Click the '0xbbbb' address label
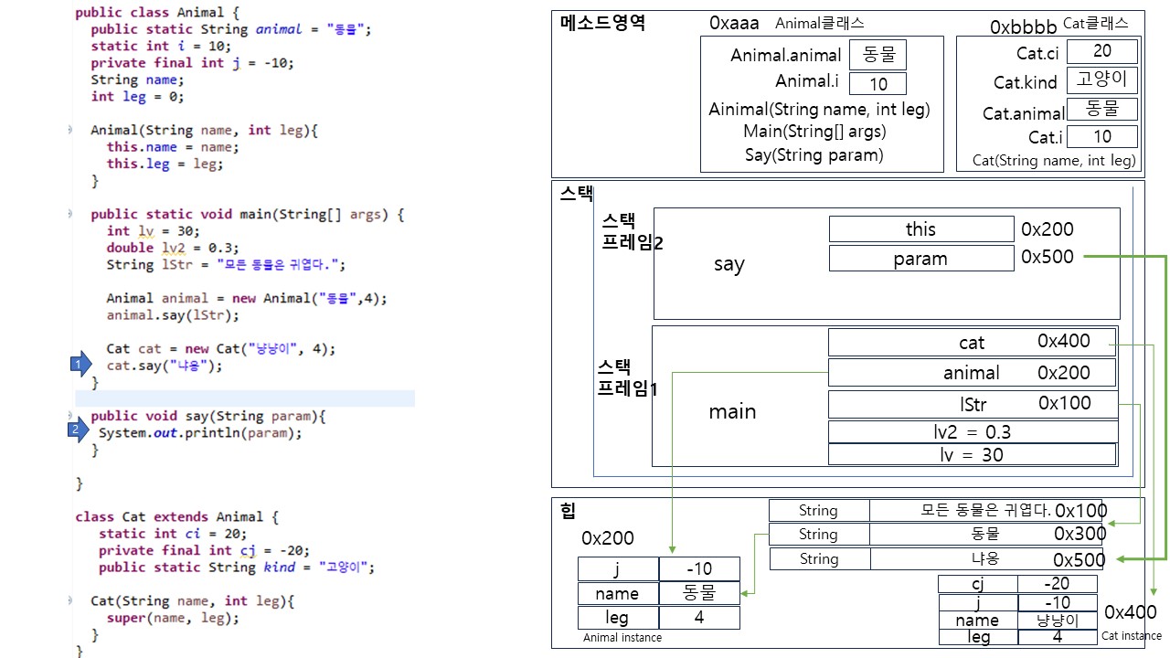The width and height of the screenshot is (1170, 658). point(1024,27)
